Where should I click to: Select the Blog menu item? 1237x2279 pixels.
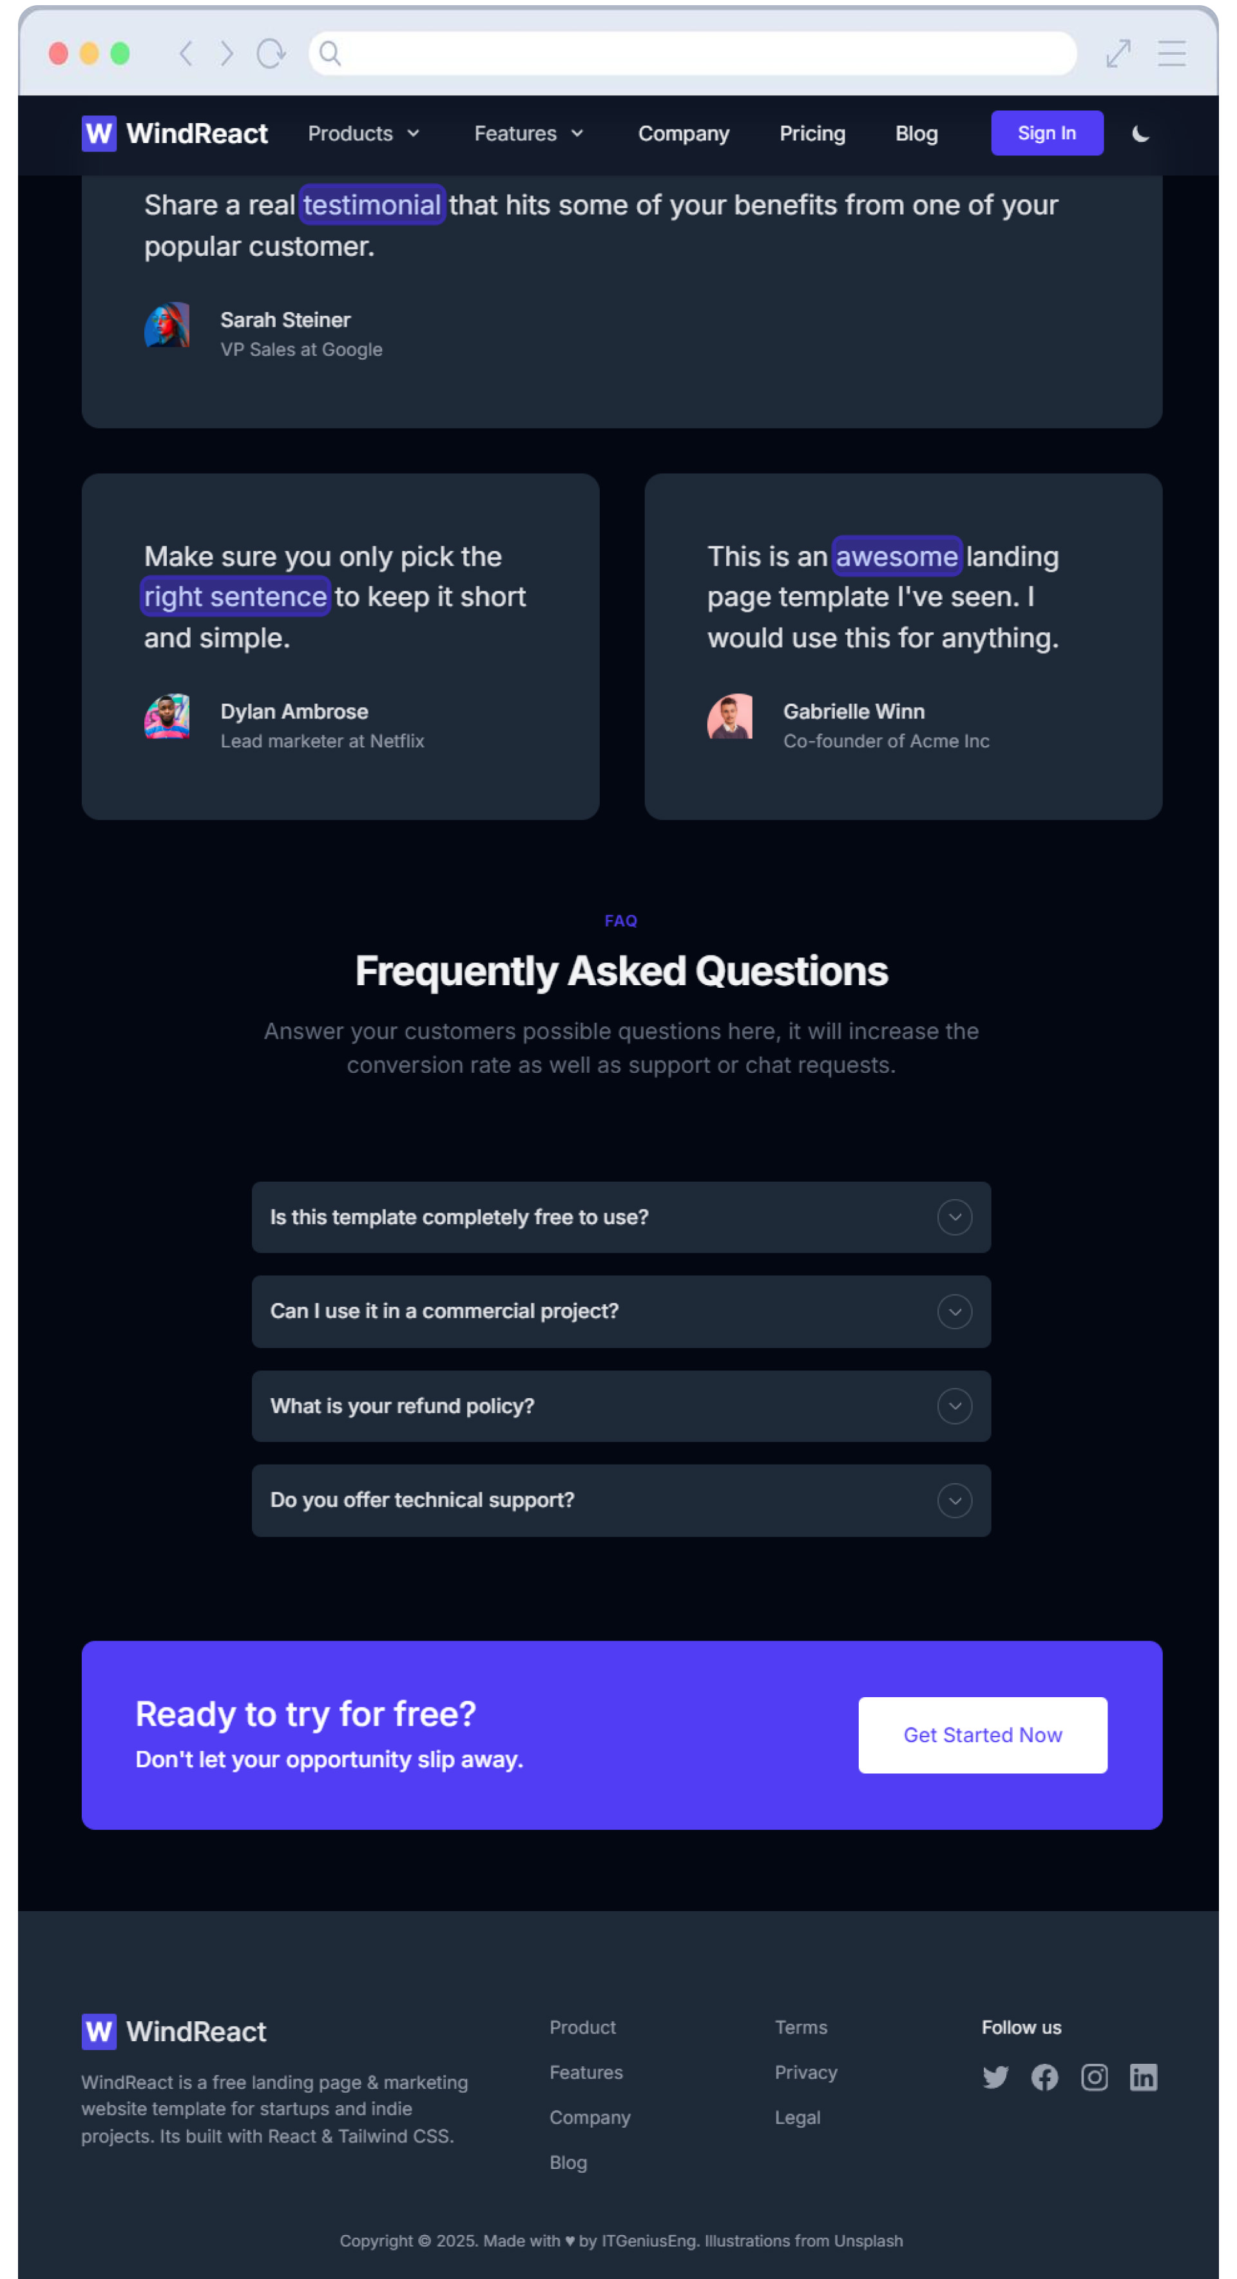click(x=917, y=134)
